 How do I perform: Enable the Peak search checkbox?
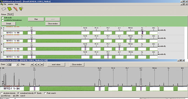tap(45, 93)
